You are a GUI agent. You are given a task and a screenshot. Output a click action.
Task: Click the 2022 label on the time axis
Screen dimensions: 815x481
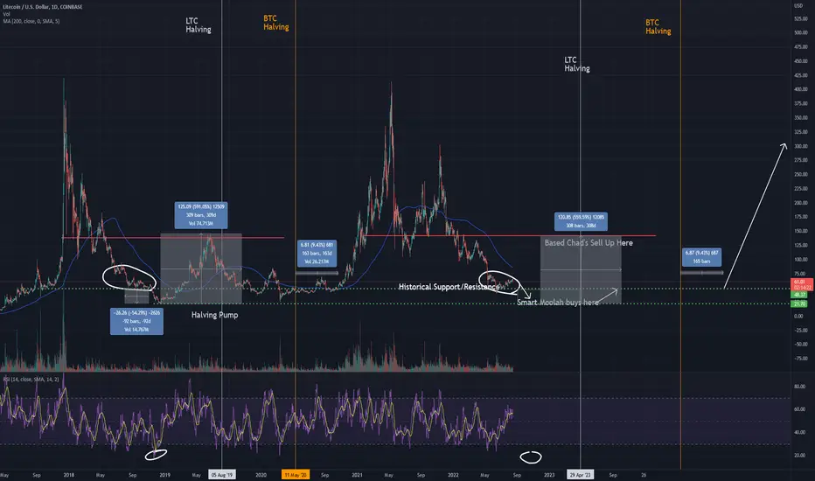[x=453, y=475]
